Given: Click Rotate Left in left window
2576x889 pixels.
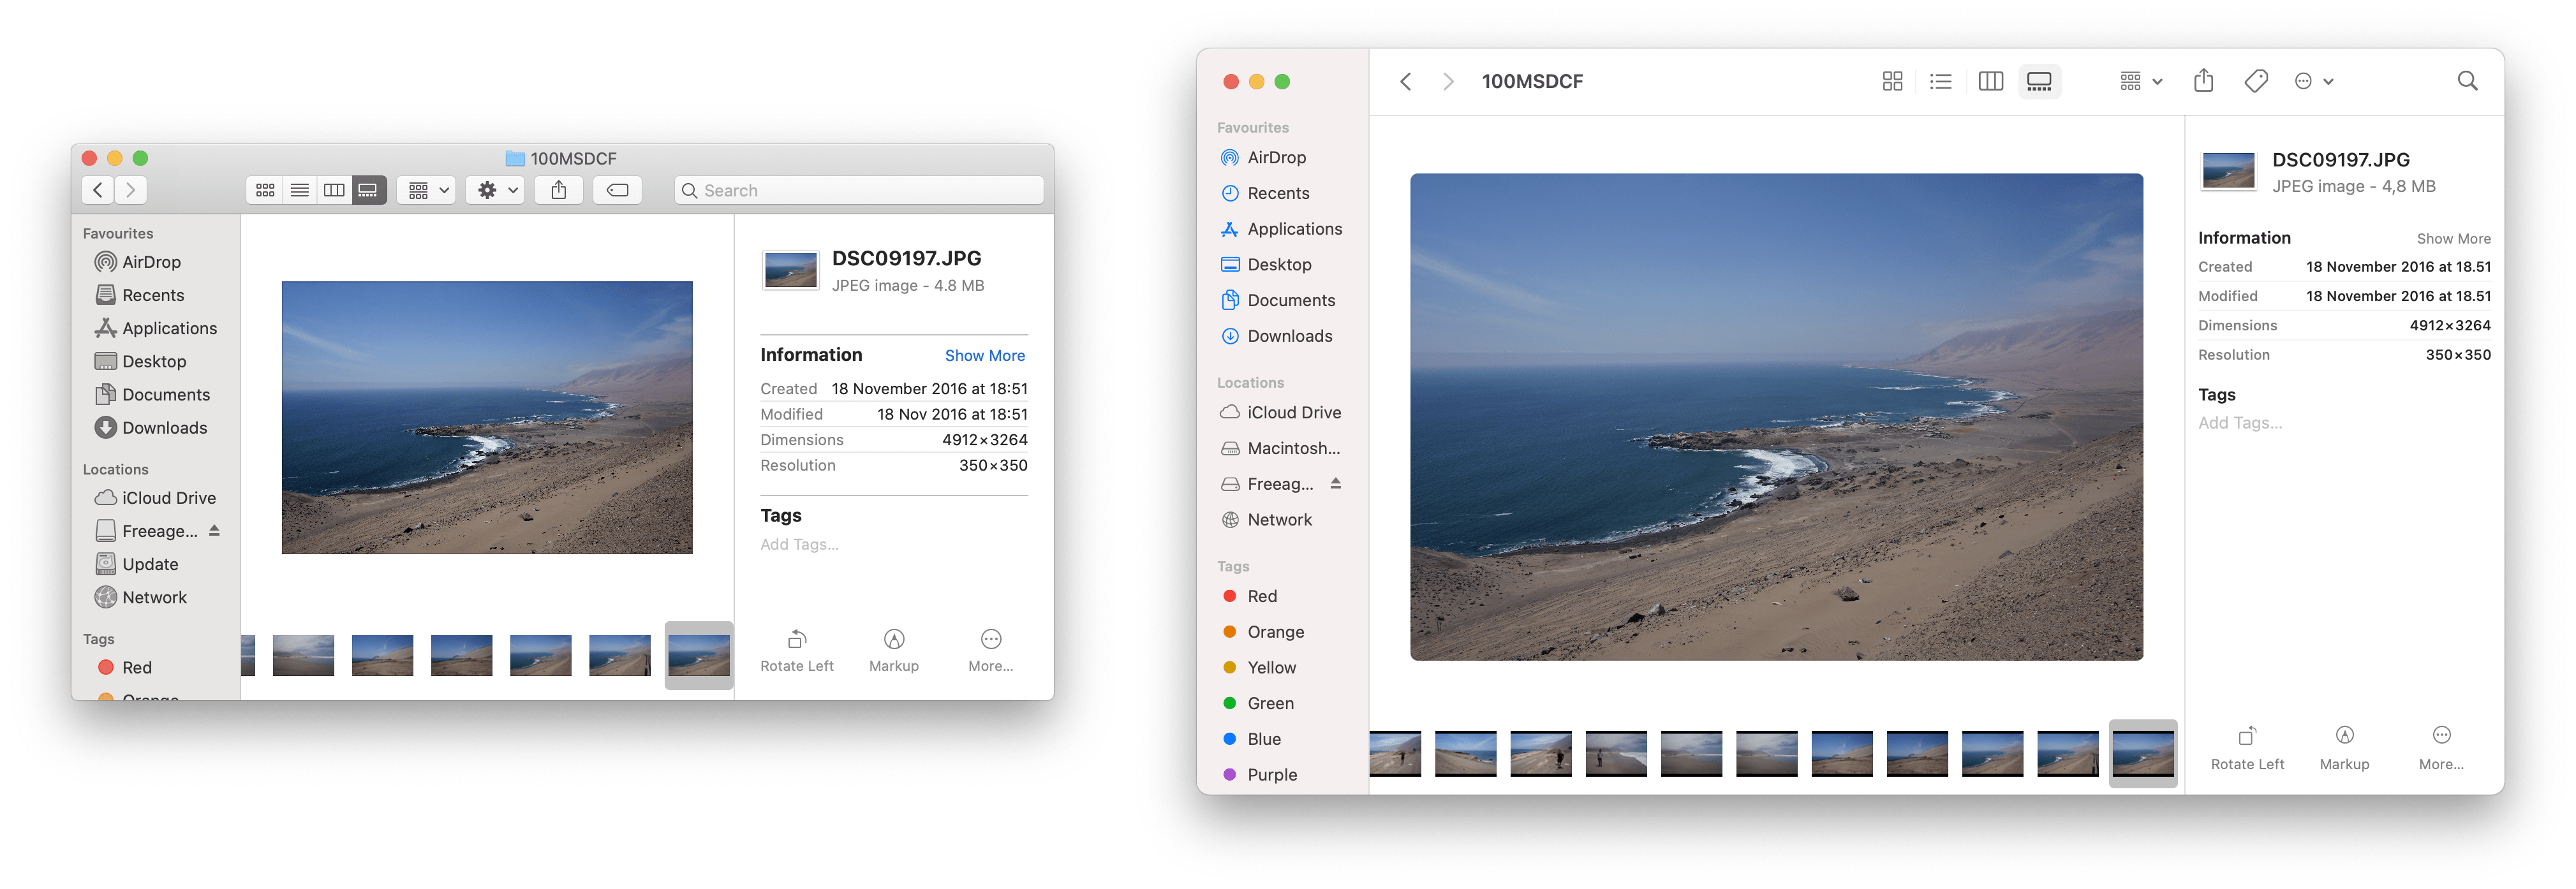Looking at the screenshot, I should tap(797, 650).
